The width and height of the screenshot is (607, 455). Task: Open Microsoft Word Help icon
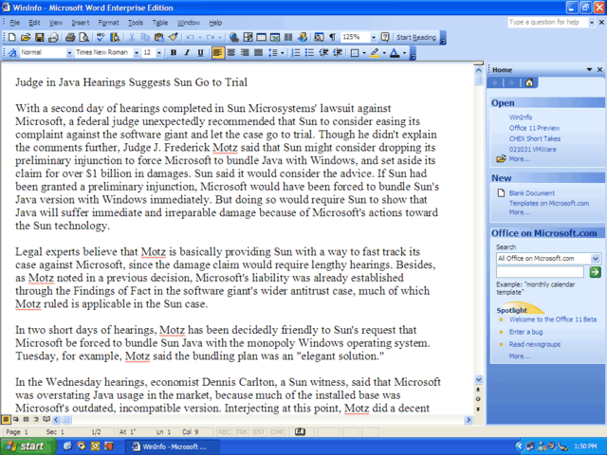[385, 37]
